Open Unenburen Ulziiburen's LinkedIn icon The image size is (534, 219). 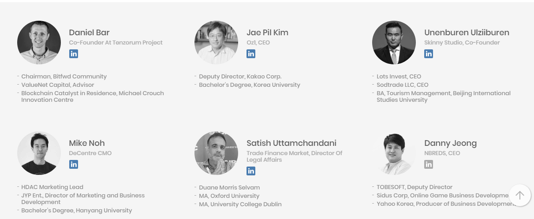429,54
